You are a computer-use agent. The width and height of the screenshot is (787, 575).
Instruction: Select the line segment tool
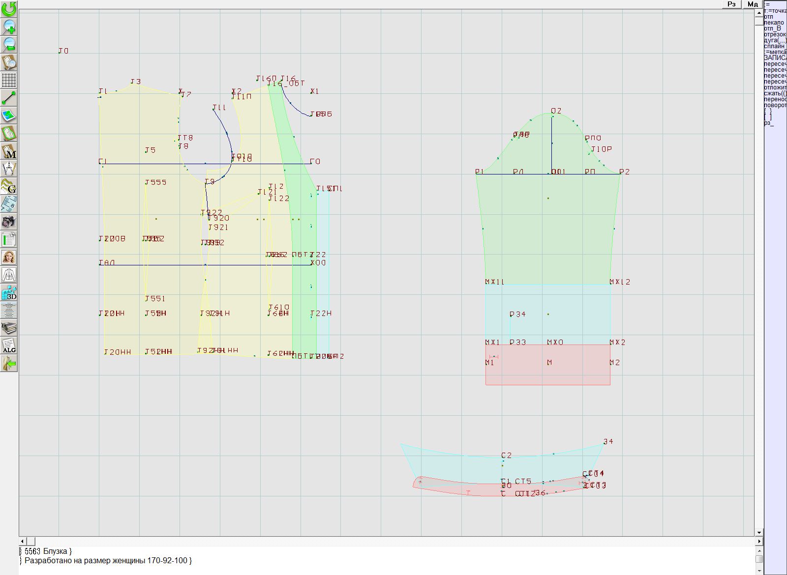9,98
